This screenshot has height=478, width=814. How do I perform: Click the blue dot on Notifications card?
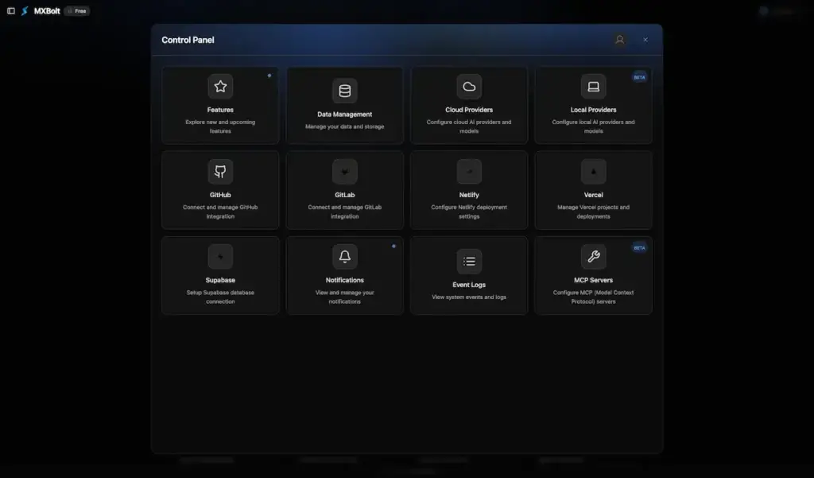[393, 247]
